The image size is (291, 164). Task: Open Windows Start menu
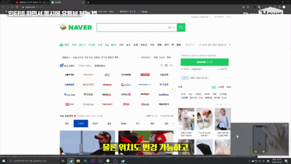(4, 161)
